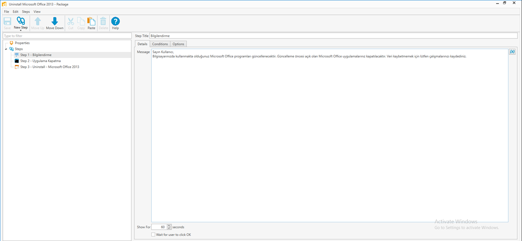
Task: Switch to the Conditions tab
Action: click(x=160, y=44)
